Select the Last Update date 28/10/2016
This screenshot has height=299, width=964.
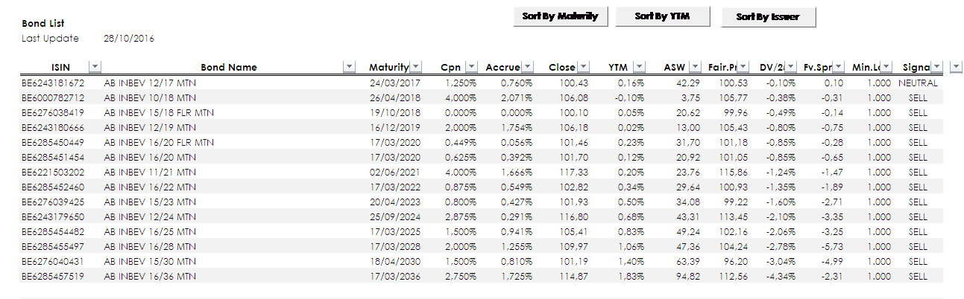[x=129, y=38]
